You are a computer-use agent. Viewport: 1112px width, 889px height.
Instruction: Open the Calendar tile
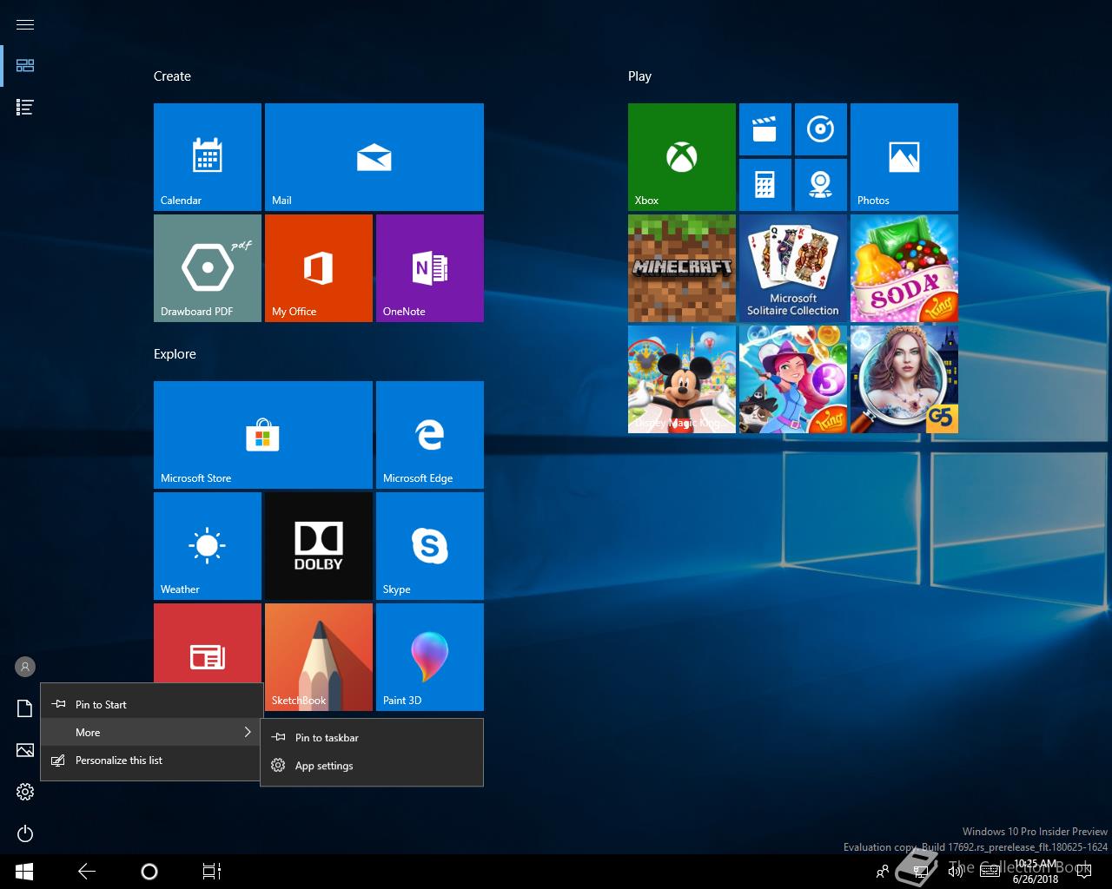coord(208,157)
